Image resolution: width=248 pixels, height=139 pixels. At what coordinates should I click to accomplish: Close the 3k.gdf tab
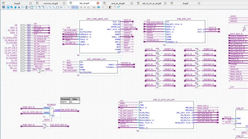click(x=199, y=3)
